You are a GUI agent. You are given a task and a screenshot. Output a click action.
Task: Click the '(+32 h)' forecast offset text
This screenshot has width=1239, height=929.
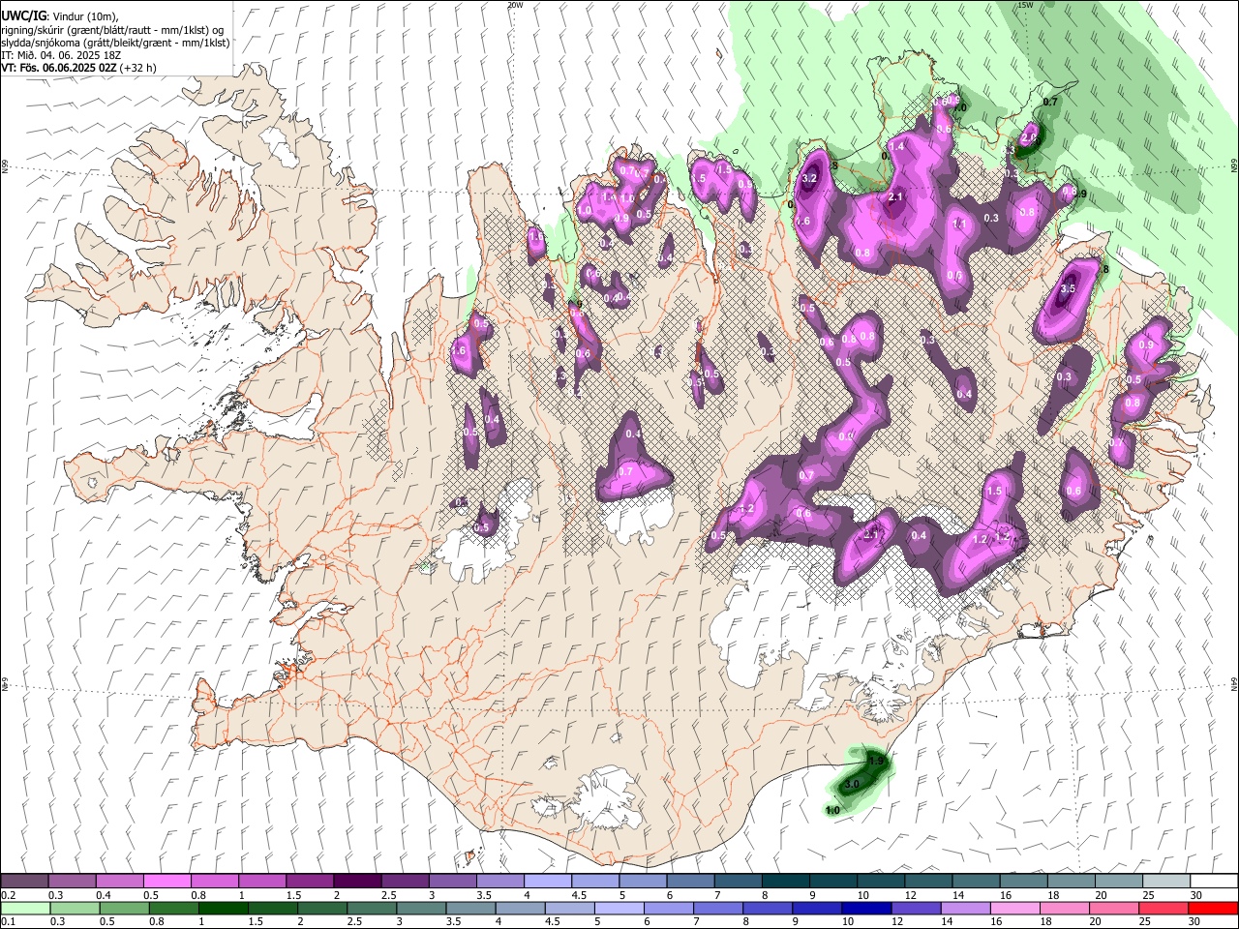[x=139, y=68]
